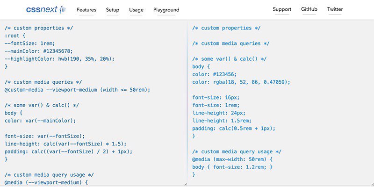Click line-height calc line in input editor
Viewport: 374px width, 187px height.
pyautogui.click(x=65, y=144)
